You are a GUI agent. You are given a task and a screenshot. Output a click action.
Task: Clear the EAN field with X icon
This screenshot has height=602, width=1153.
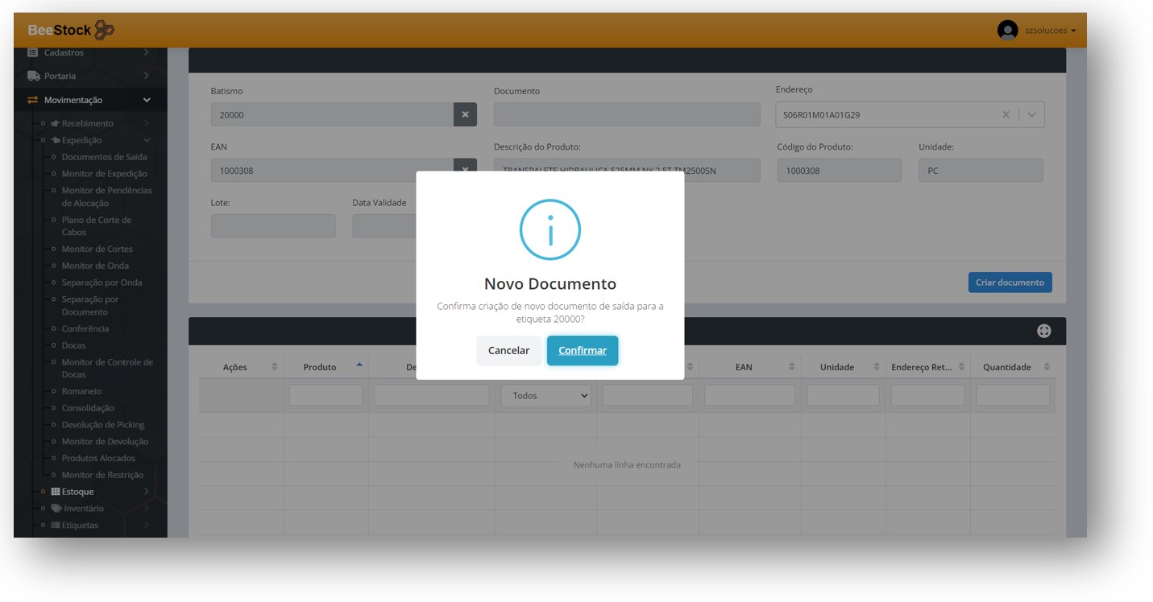coord(465,170)
